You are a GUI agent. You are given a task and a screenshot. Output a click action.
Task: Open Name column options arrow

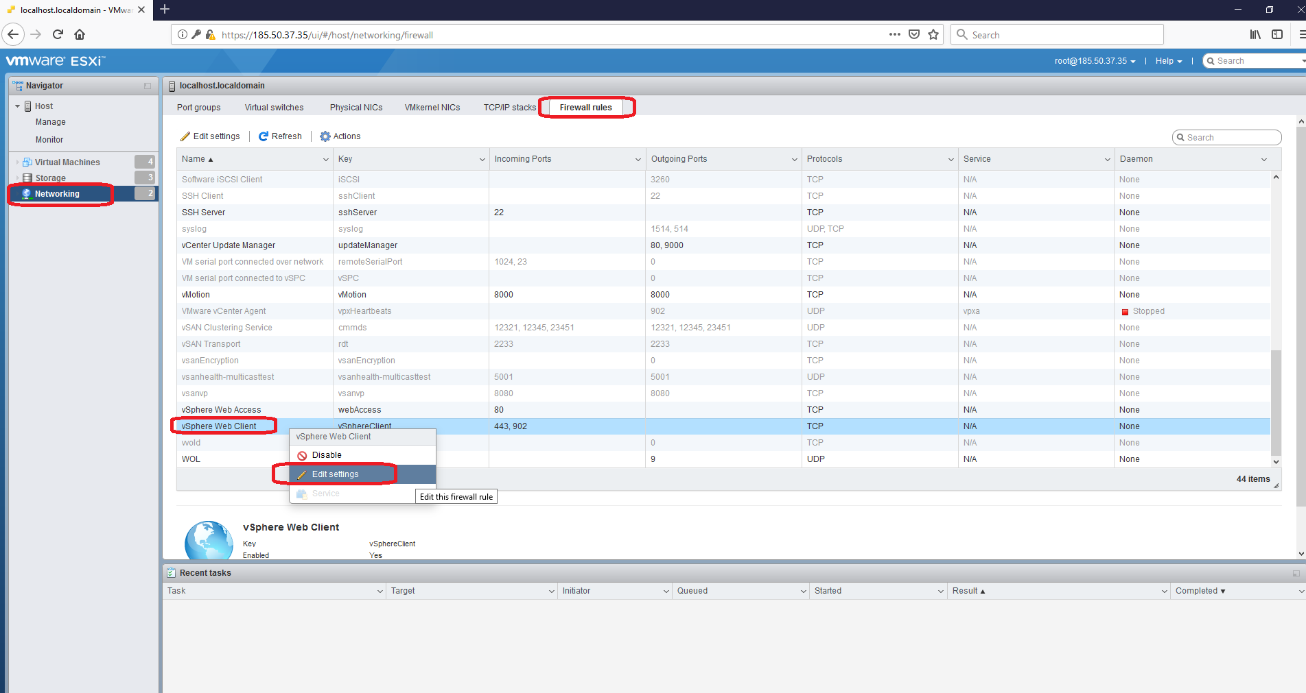(x=326, y=159)
